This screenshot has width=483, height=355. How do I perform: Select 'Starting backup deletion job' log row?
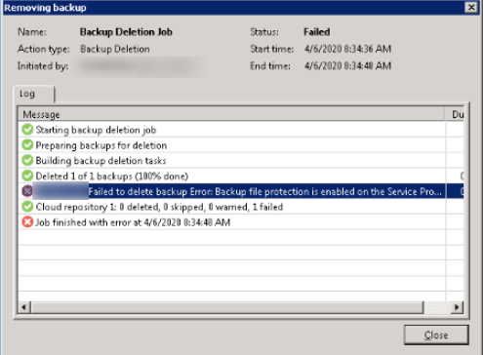241,130
